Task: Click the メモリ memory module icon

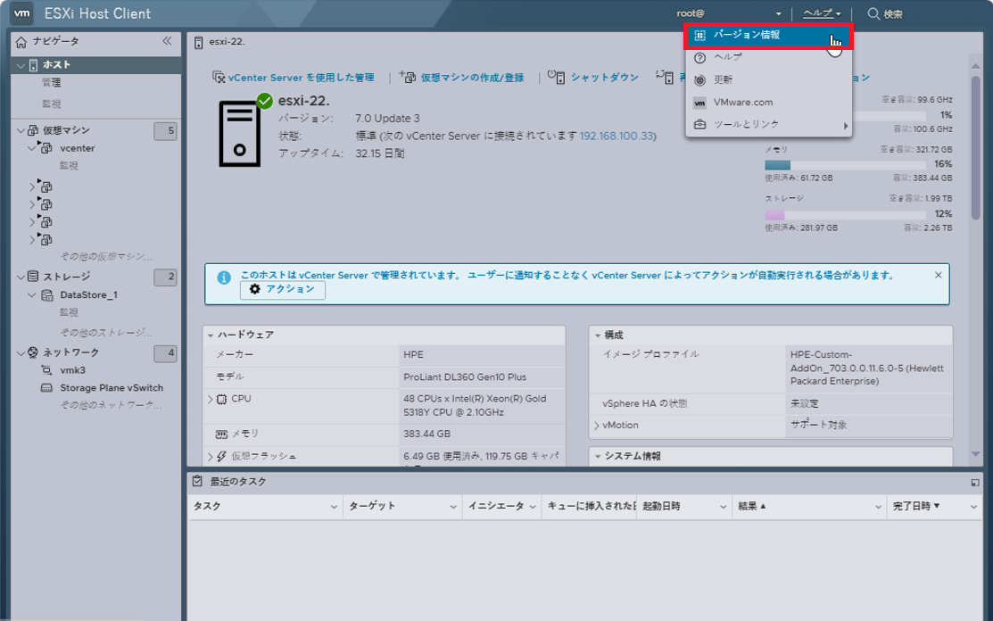Action: 221,435
